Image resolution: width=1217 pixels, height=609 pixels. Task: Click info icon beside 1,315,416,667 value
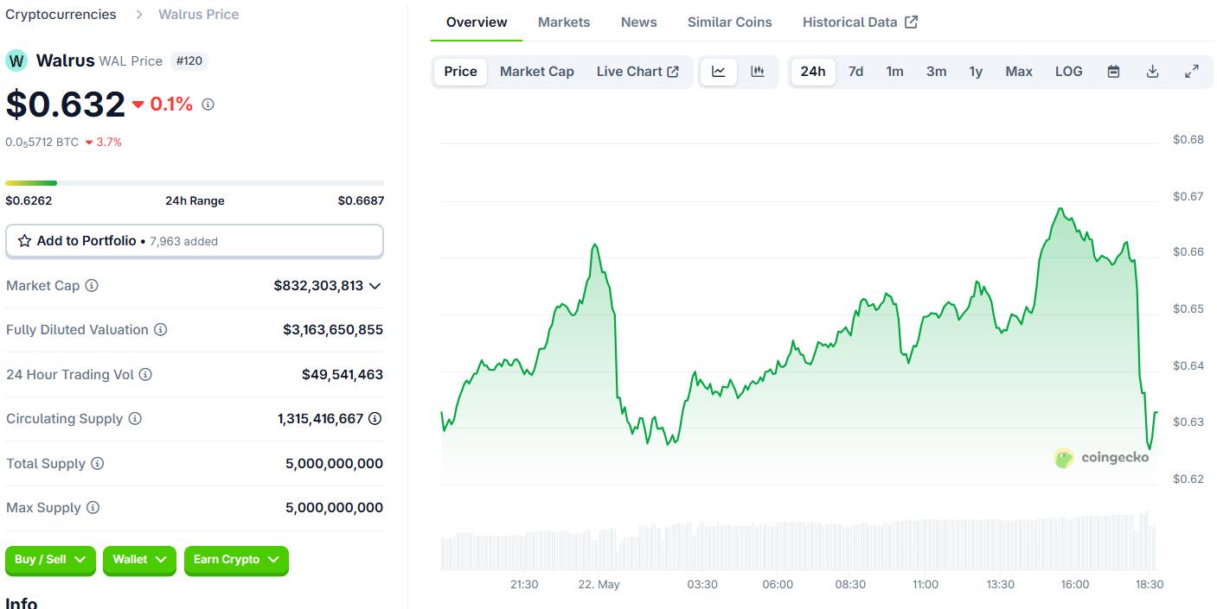pos(375,419)
